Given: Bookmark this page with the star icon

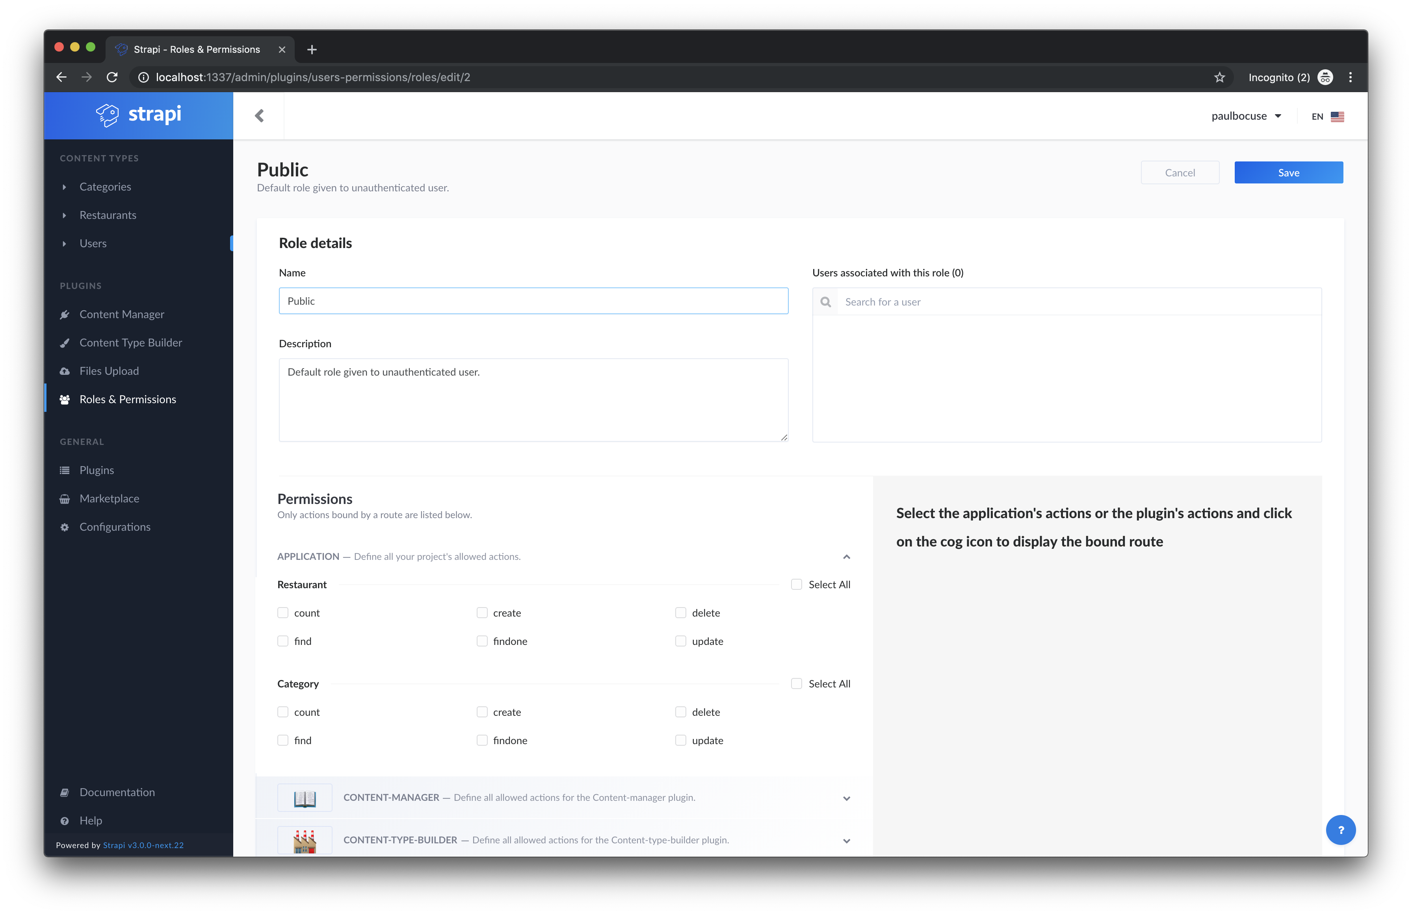Looking at the screenshot, I should coord(1219,77).
